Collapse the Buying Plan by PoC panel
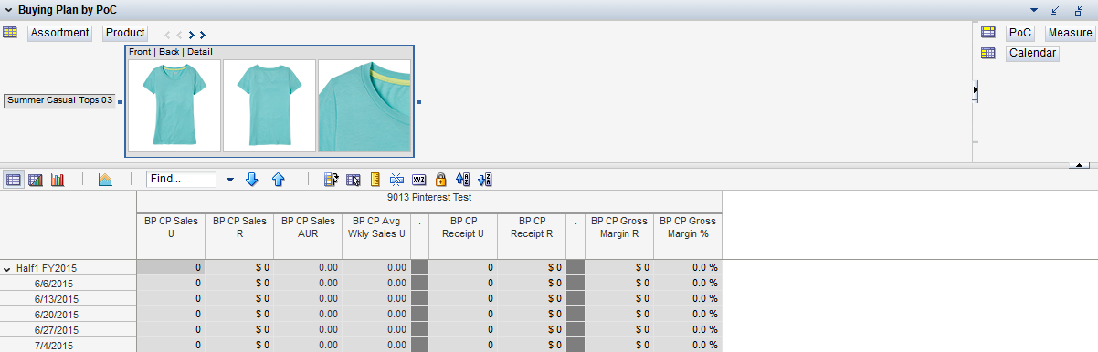 [8, 9]
